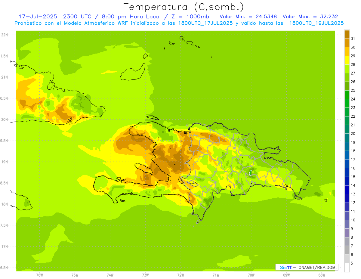The height and width of the screenshot is (279, 361).
Task: Click the "20N" latitude axis label
Action: [5, 119]
